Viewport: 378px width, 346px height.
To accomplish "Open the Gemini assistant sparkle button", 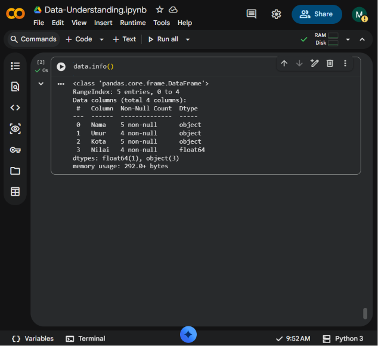I will point(188,335).
